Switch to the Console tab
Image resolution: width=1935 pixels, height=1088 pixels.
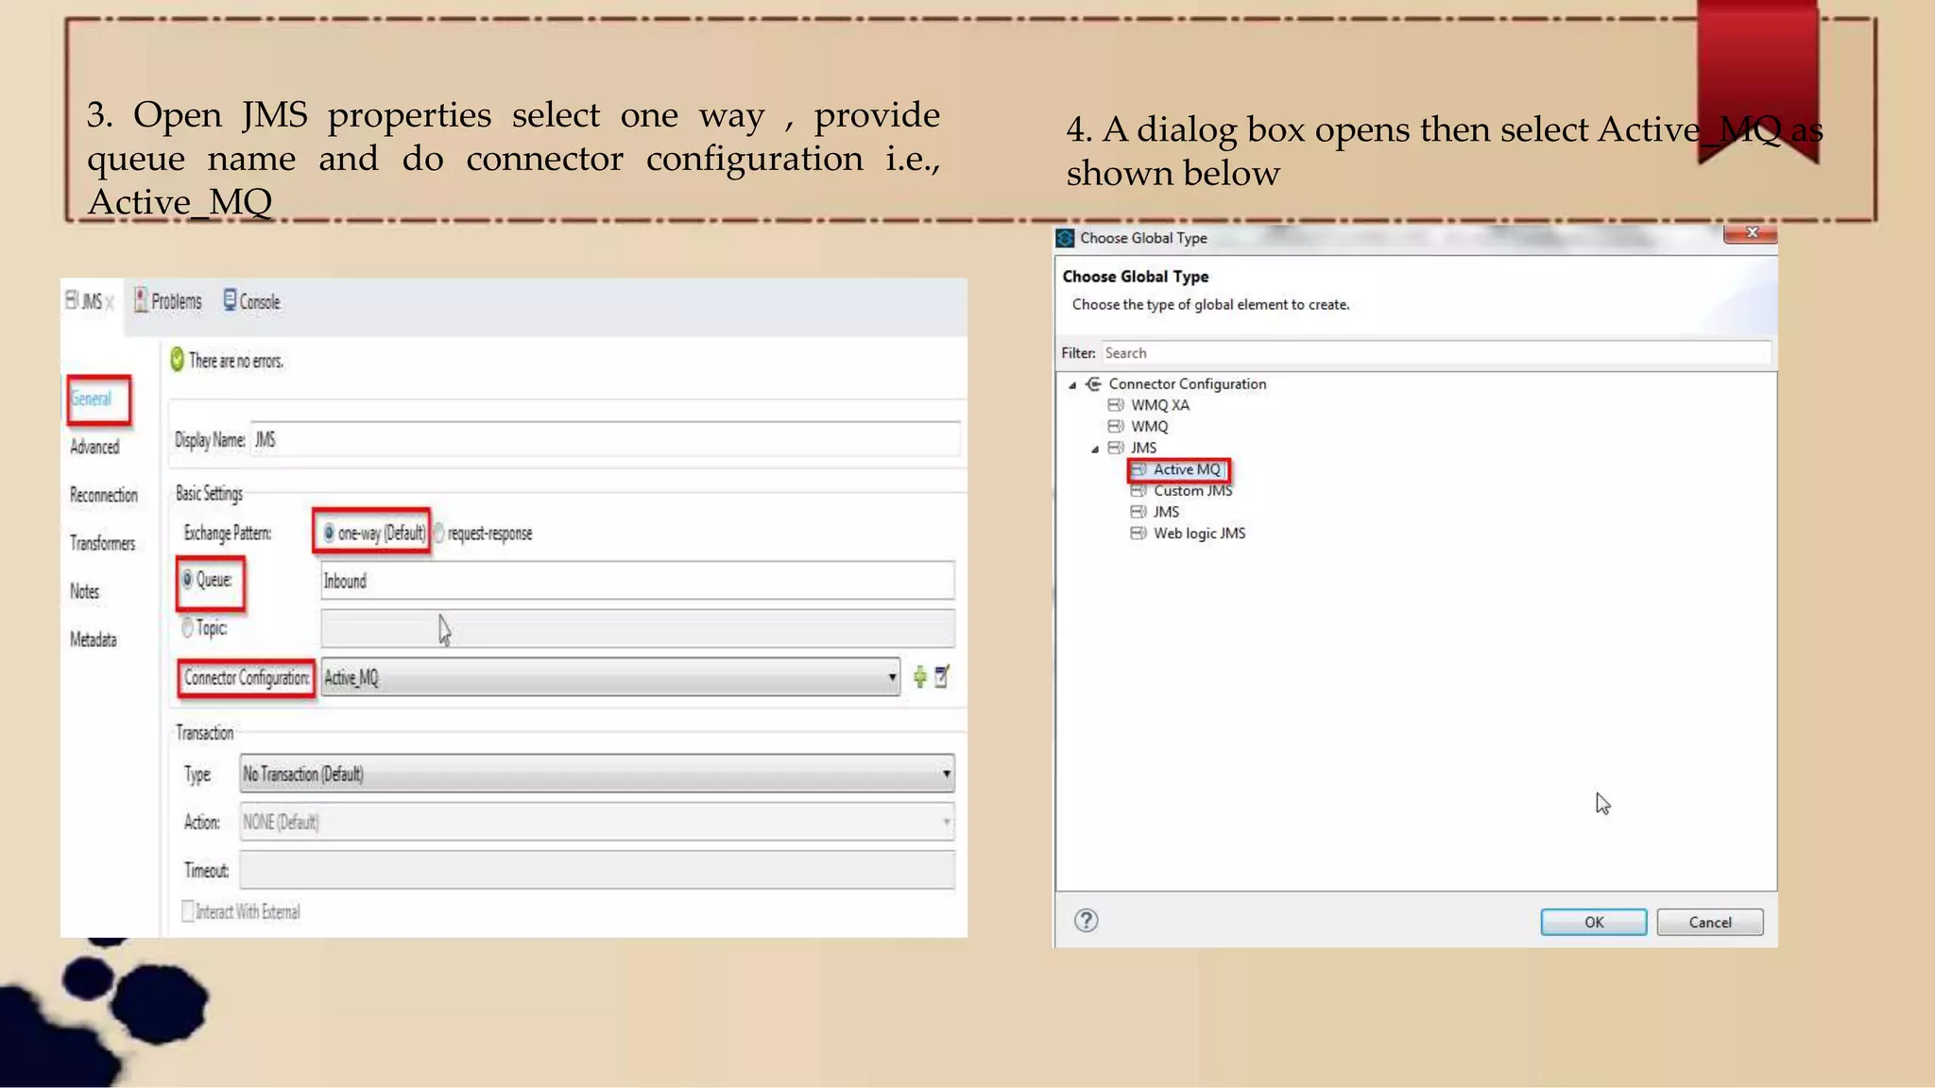tap(252, 301)
